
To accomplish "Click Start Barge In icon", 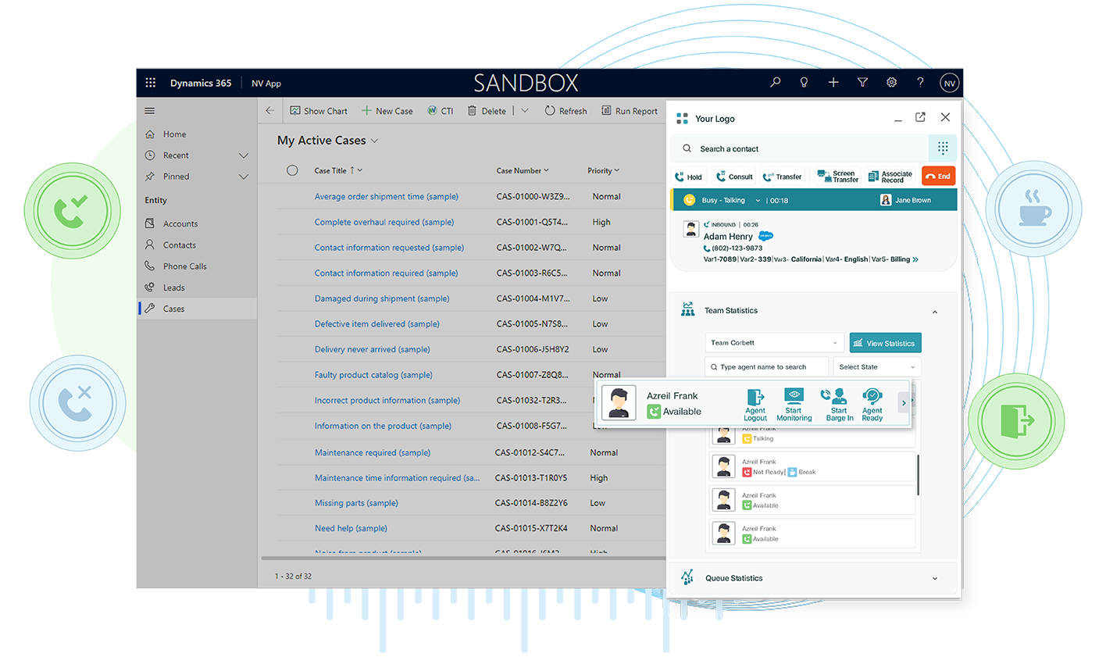I will [839, 405].
